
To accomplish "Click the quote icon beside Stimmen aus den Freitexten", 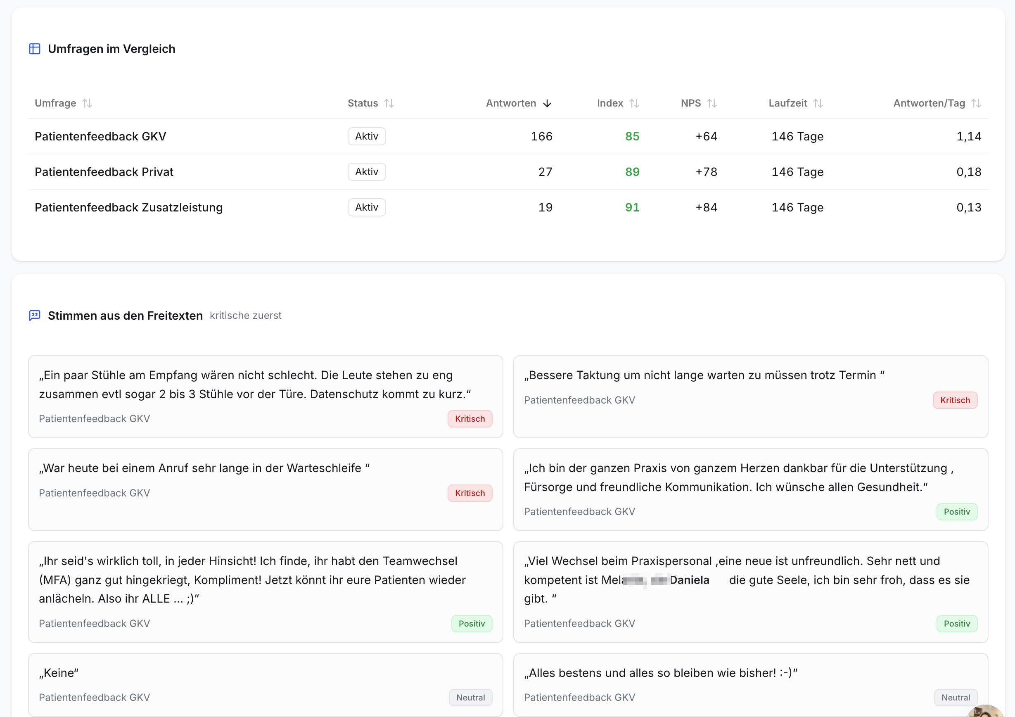I will [35, 315].
